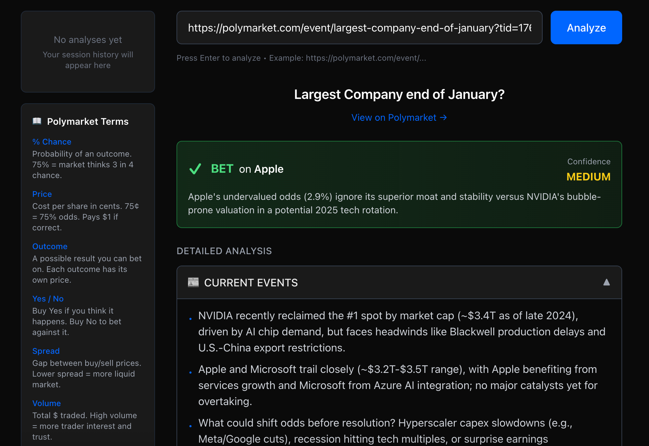Screen dimensions: 649x446
Task: Click the Price term heading
Action: 42,194
